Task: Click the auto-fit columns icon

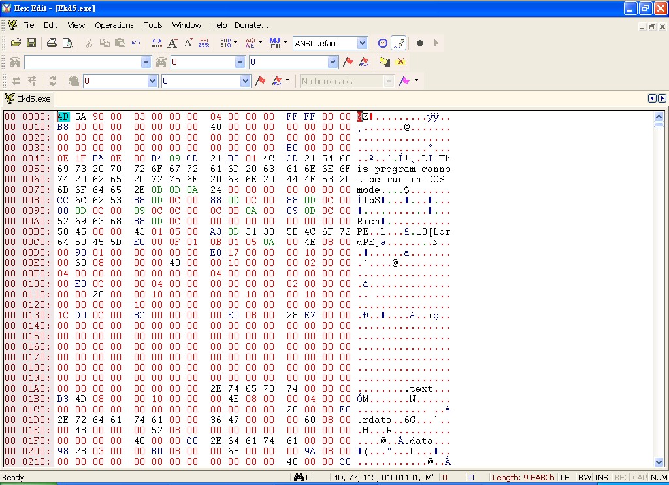Action: (x=157, y=42)
